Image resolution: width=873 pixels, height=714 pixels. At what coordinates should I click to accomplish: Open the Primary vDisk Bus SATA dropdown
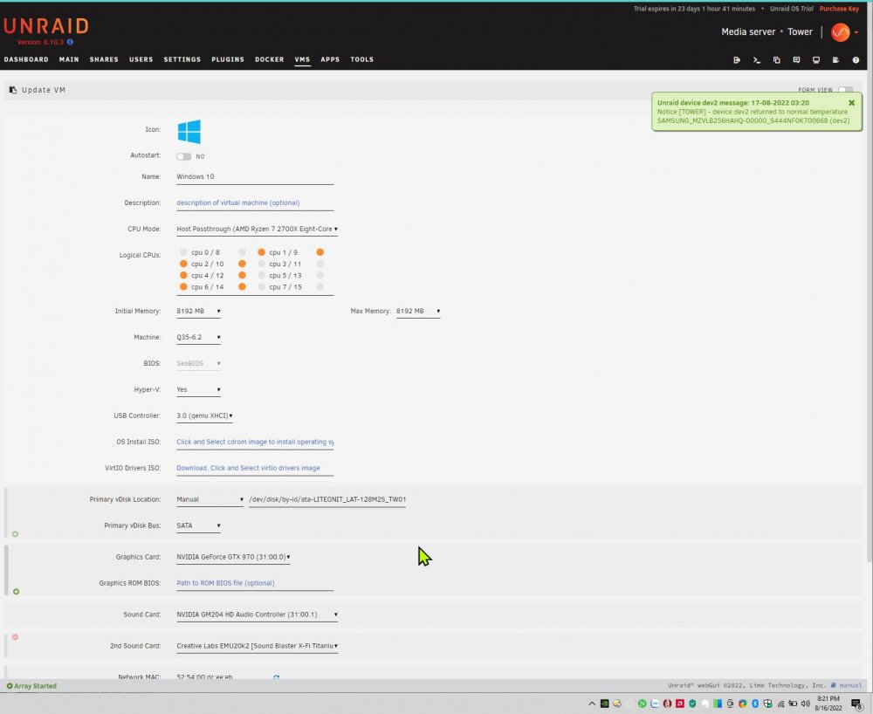198,525
